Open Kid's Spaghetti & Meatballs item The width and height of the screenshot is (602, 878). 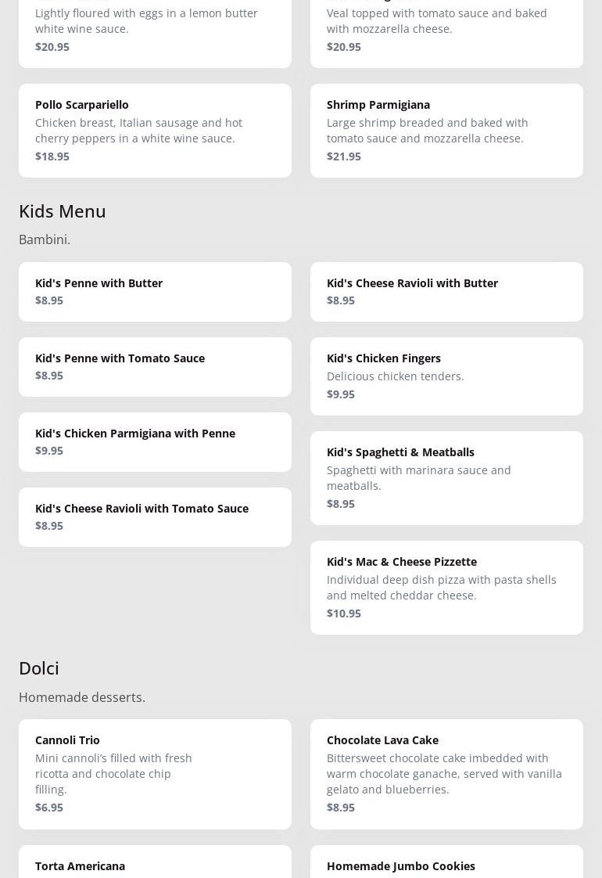click(x=446, y=477)
